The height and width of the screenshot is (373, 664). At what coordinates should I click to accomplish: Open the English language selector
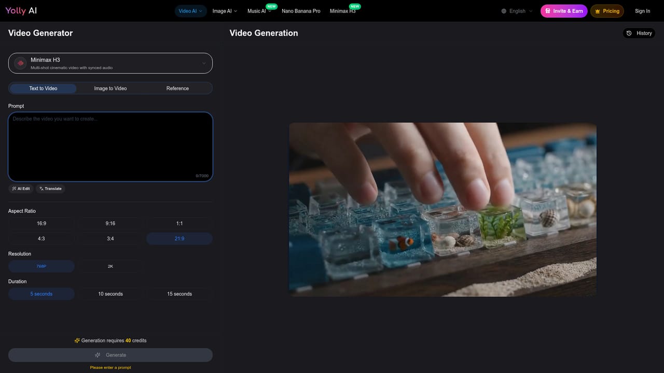click(517, 11)
